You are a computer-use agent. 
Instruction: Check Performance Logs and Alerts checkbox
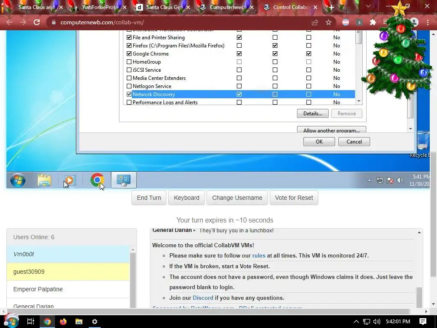pyautogui.click(x=129, y=102)
